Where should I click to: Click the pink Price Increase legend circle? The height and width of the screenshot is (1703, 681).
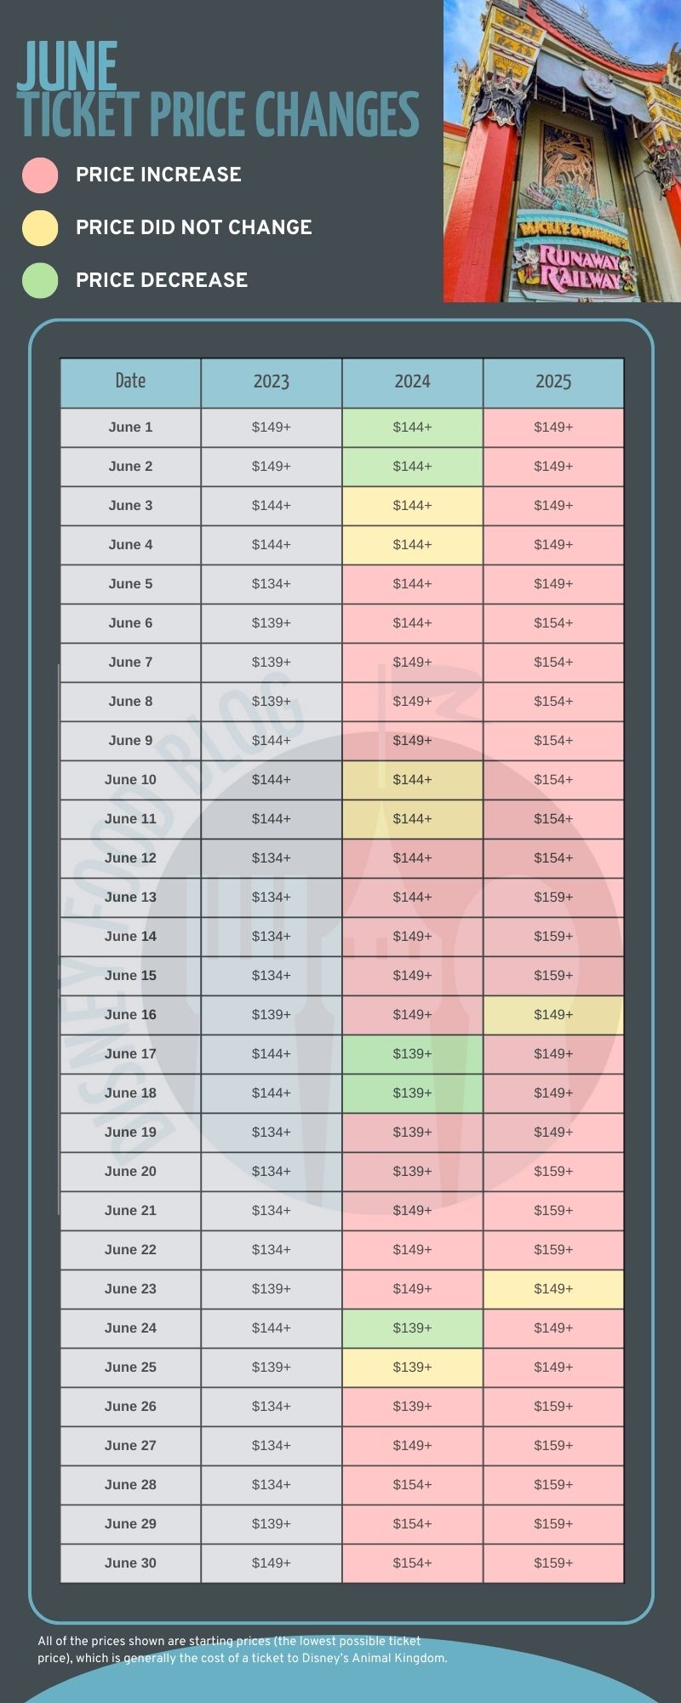coord(40,175)
